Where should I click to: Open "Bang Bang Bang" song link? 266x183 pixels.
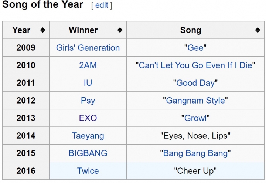pos(195,153)
